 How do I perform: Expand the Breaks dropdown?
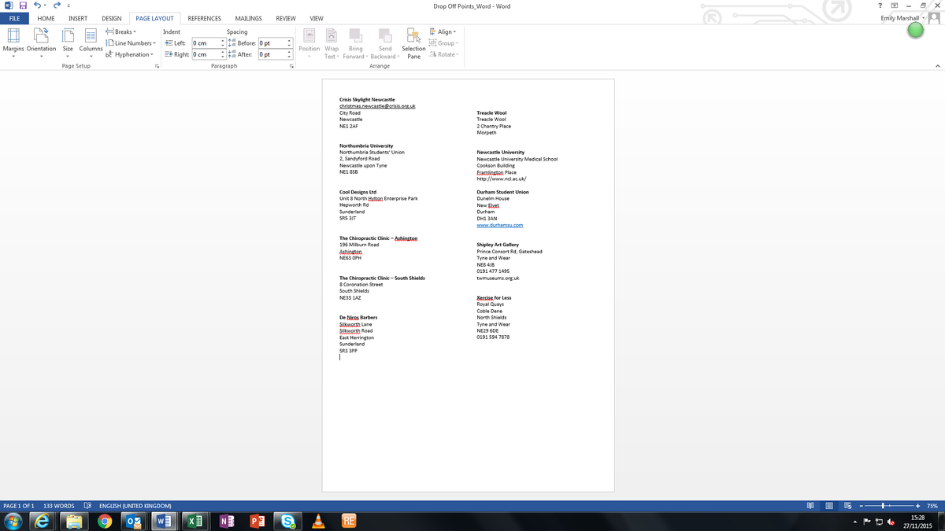121,32
